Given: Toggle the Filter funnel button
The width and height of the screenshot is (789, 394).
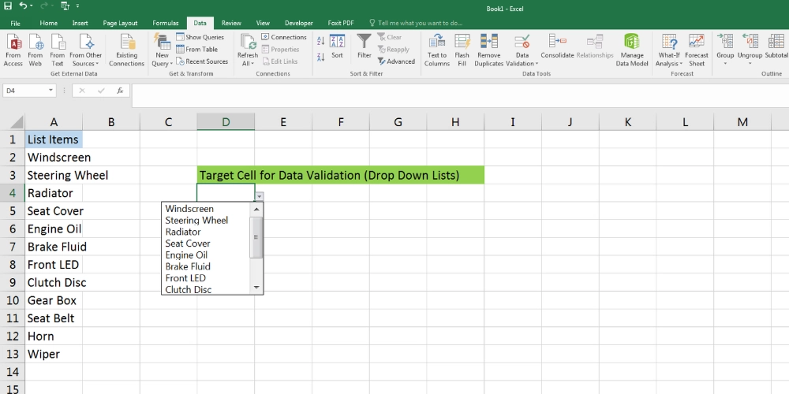Looking at the screenshot, I should point(365,46).
